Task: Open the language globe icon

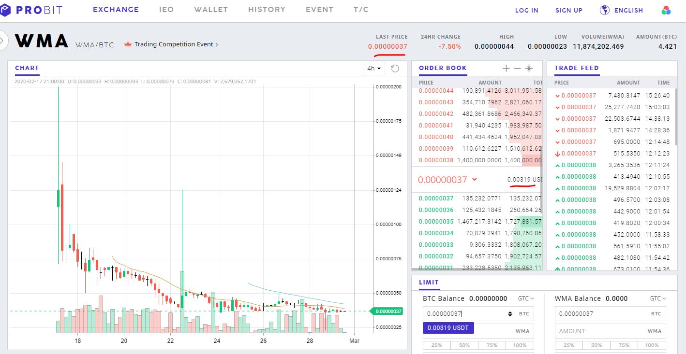Action: [x=604, y=10]
